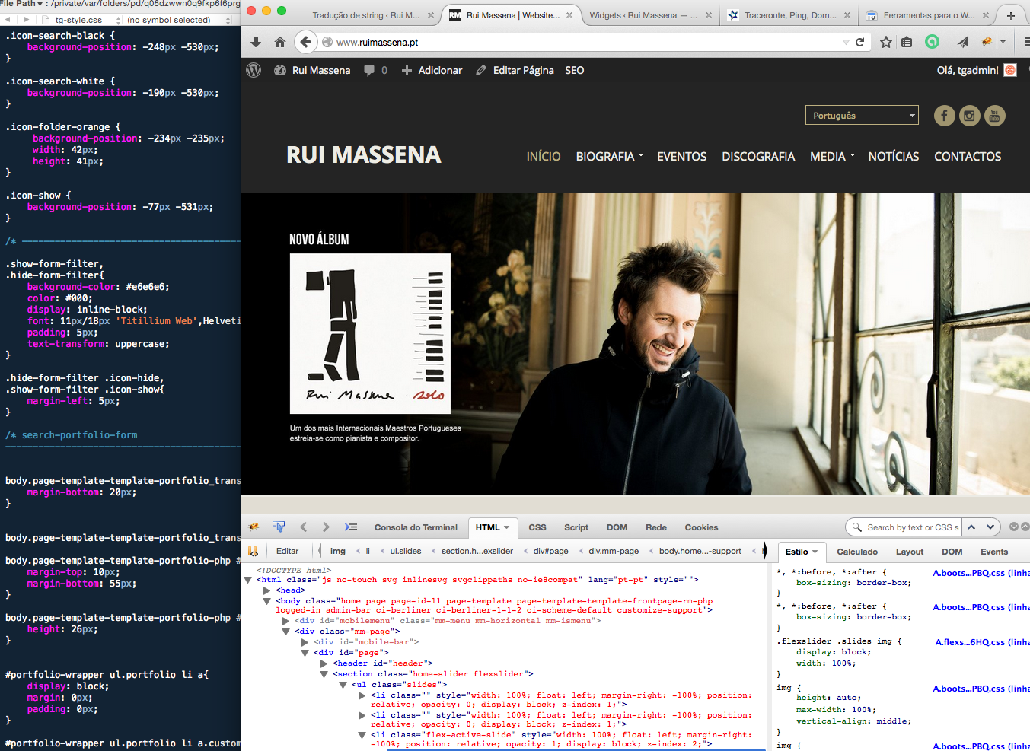
Task: Collapse the ul class="slides" node
Action: [x=343, y=685]
